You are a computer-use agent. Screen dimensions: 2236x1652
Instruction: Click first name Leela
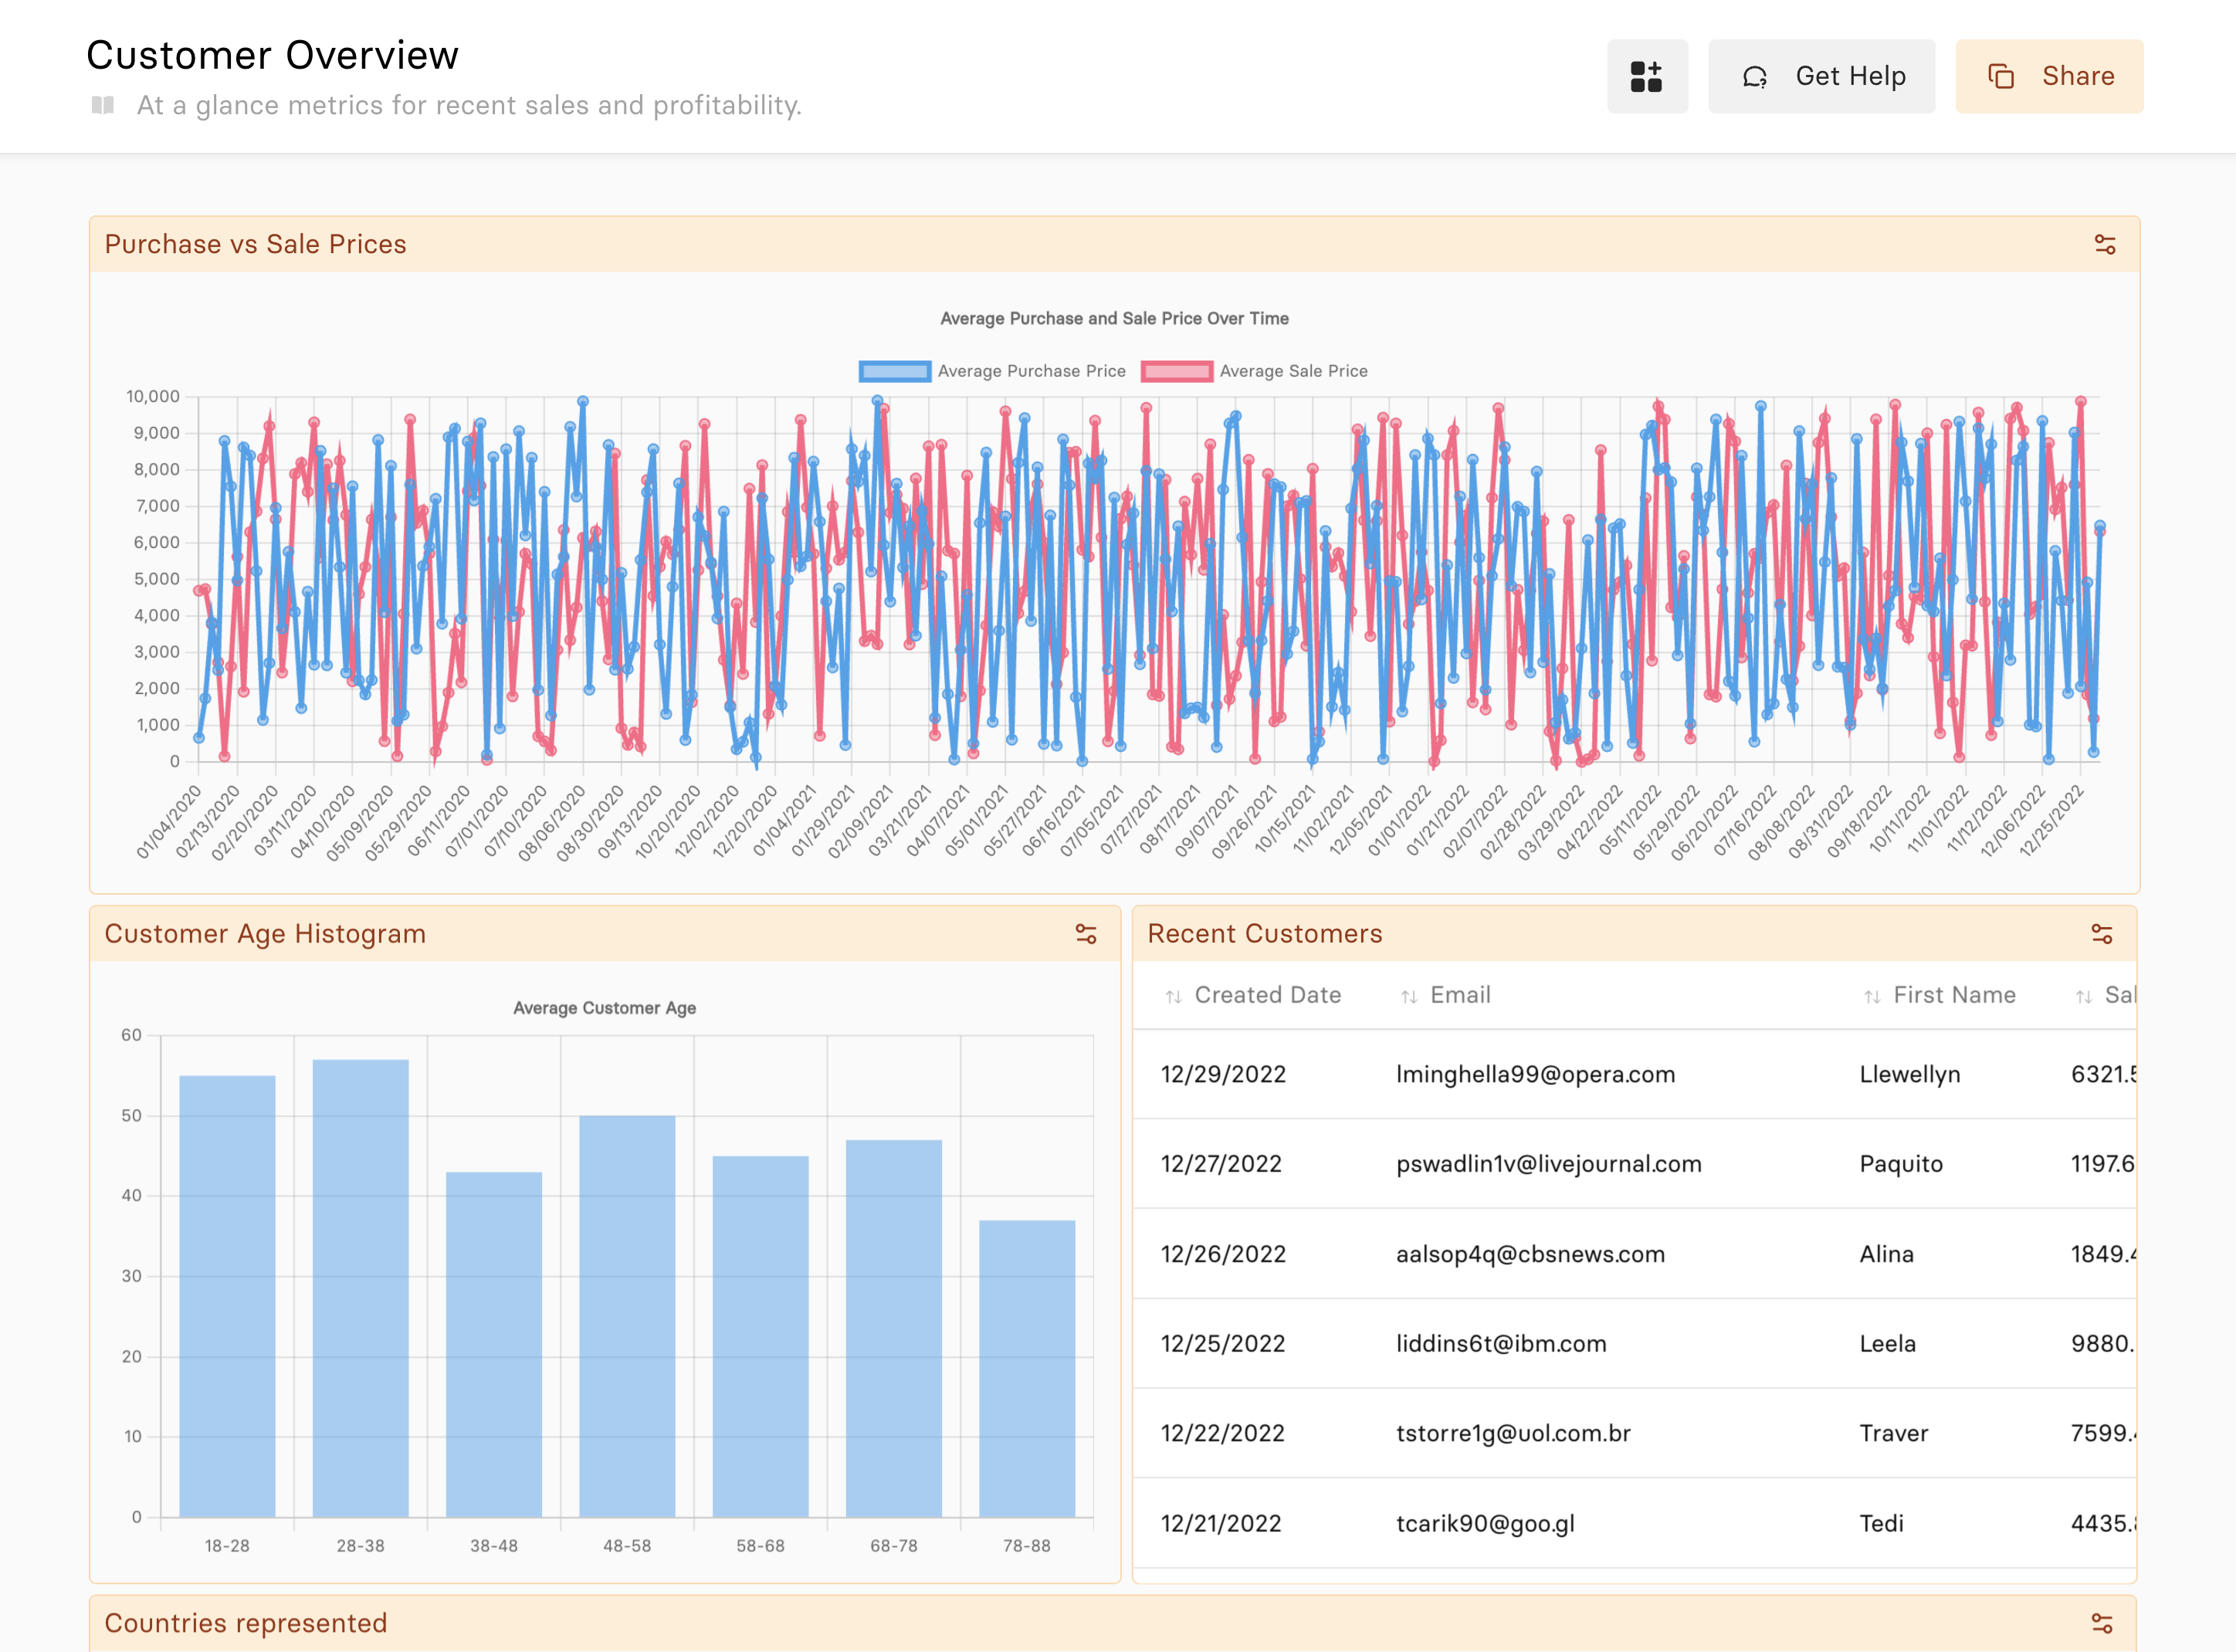pos(1887,1344)
